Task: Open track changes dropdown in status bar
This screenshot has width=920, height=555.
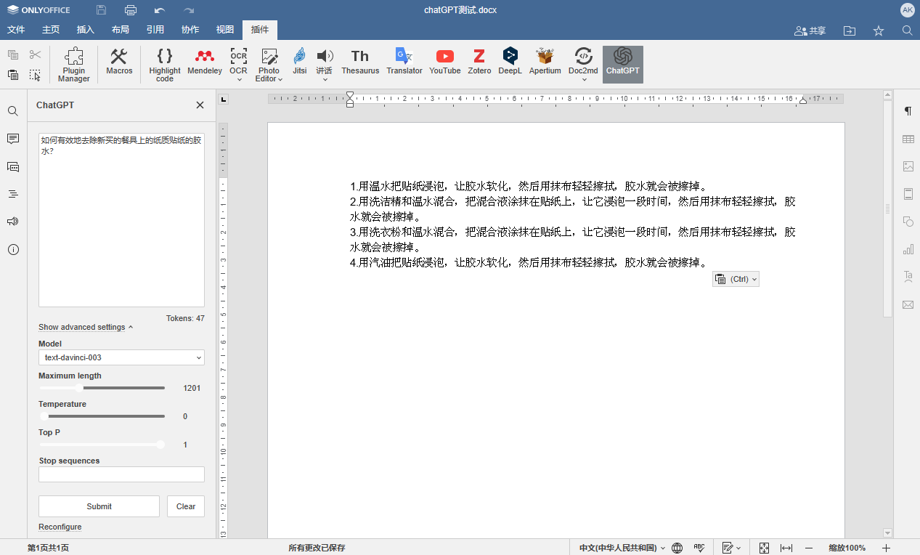Action: (x=731, y=548)
